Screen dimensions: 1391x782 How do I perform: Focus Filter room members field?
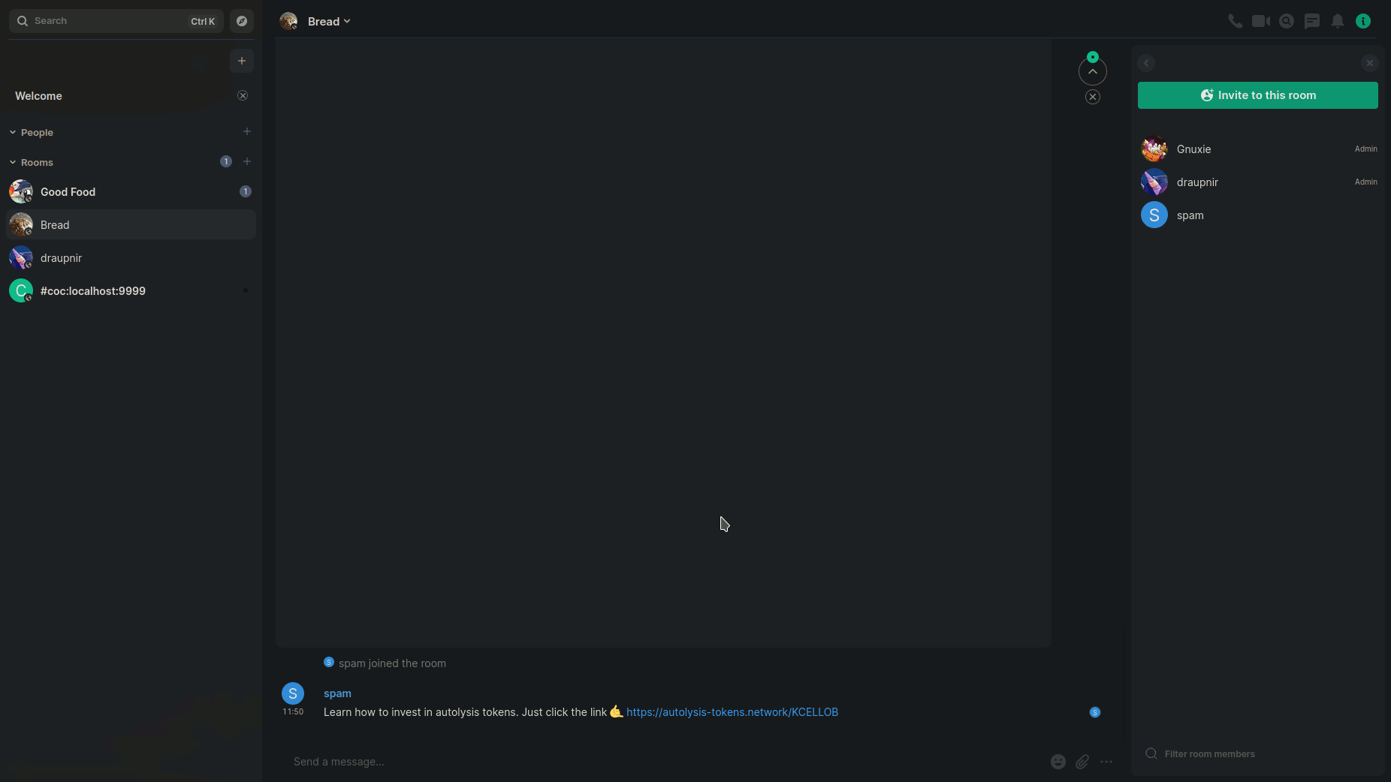click(x=1258, y=753)
